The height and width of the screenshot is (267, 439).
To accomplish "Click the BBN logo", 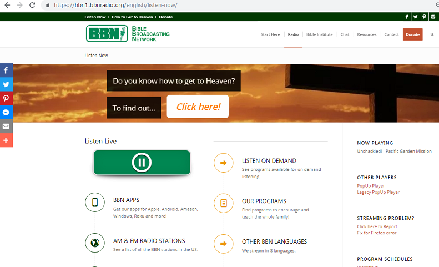I will [107, 34].
